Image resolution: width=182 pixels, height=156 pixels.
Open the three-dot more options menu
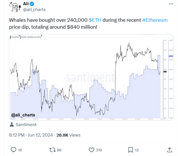click(171, 4)
